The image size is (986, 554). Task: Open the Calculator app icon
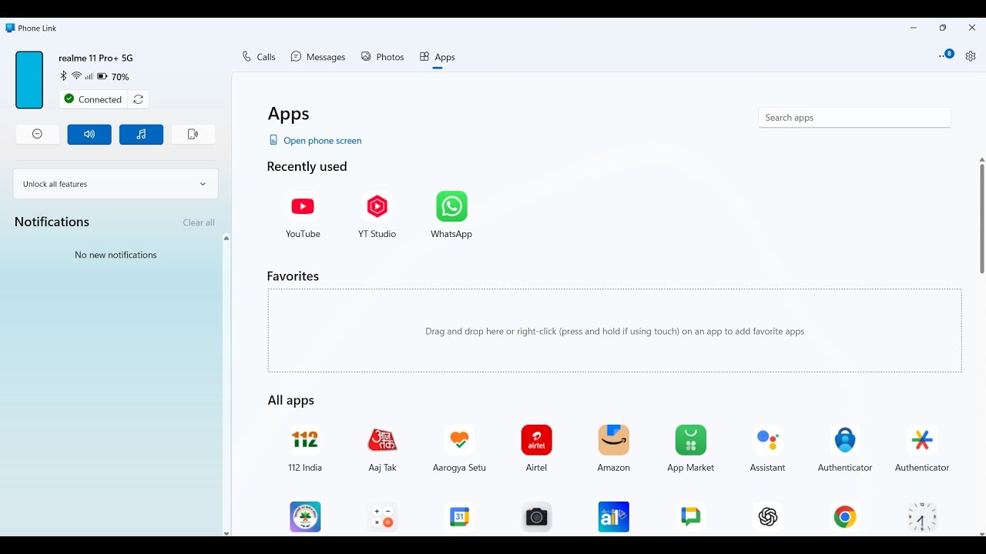(382, 517)
